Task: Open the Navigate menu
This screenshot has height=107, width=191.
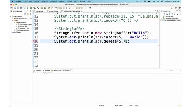Action: click(x=53, y=1)
